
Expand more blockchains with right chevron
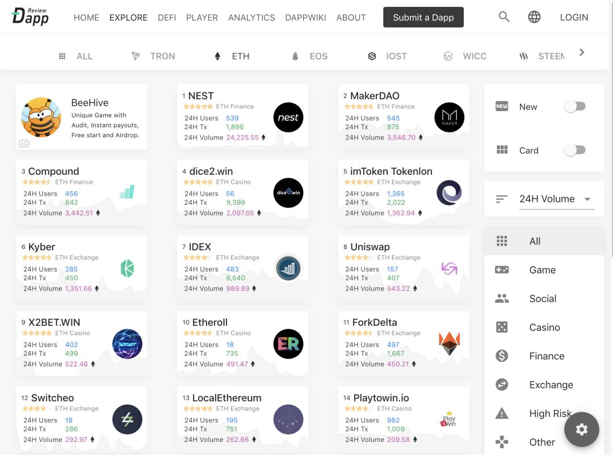coord(582,52)
